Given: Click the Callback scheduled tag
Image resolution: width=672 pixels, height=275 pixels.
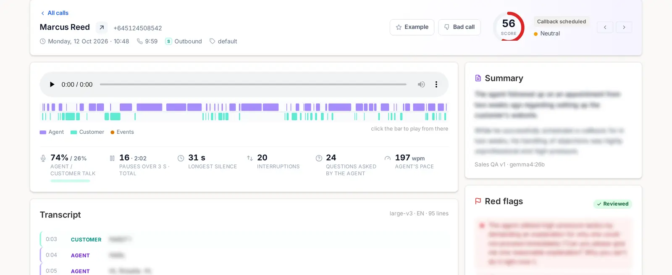Looking at the screenshot, I should point(561,21).
